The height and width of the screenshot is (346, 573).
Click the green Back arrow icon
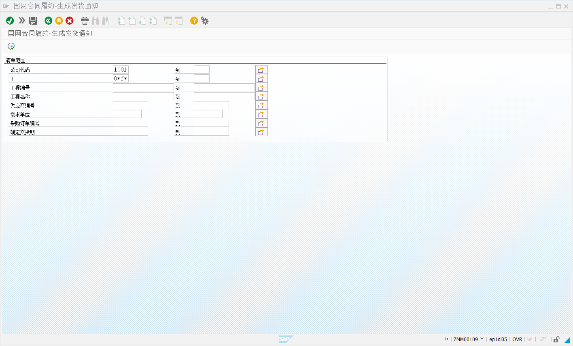point(49,21)
